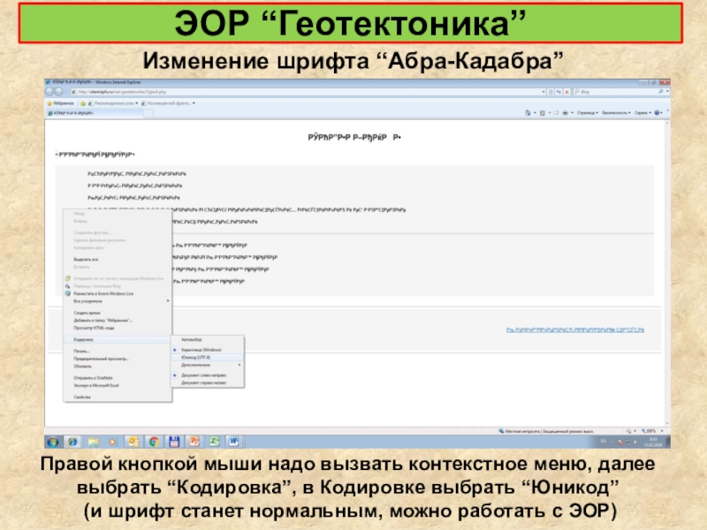
Task: Click Properties in the context menu
Action: click(x=82, y=397)
